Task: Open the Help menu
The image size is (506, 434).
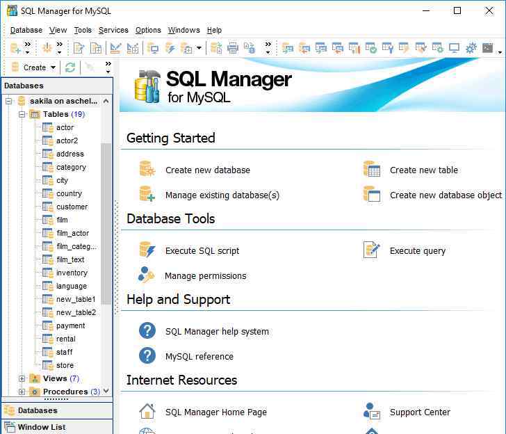Action: (x=214, y=30)
